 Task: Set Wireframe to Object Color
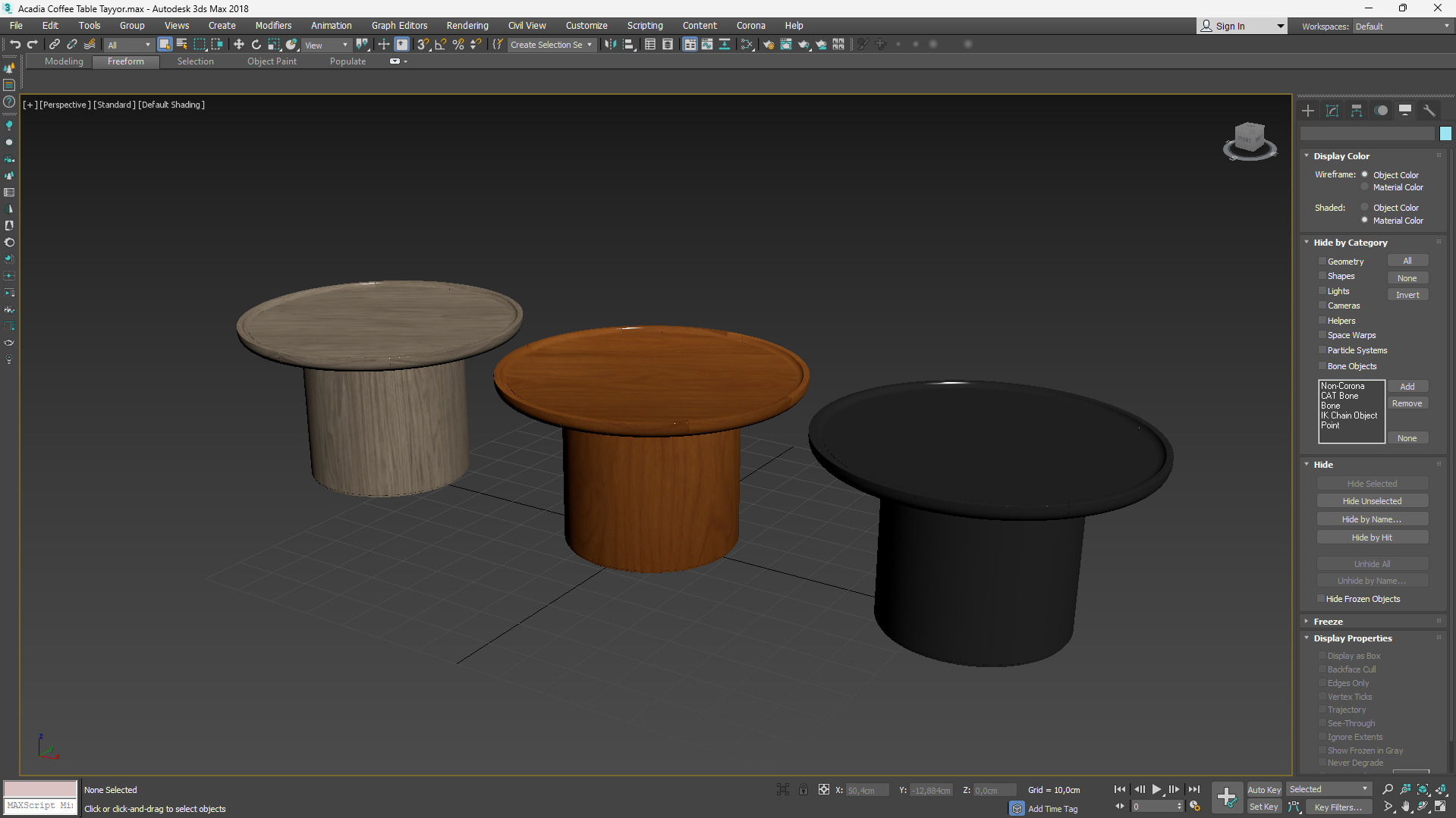click(x=1364, y=174)
